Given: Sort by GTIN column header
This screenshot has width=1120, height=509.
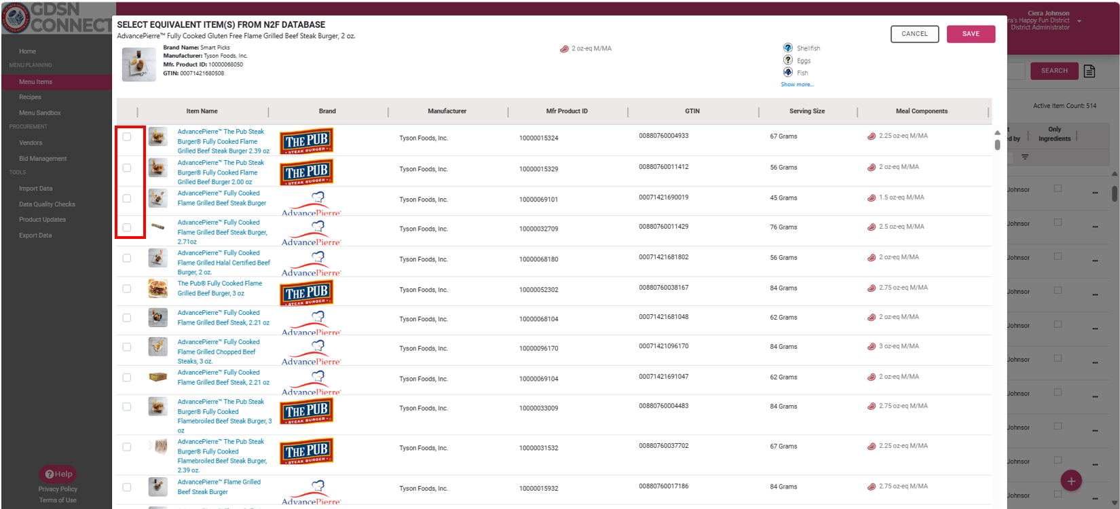Looking at the screenshot, I should 692,111.
